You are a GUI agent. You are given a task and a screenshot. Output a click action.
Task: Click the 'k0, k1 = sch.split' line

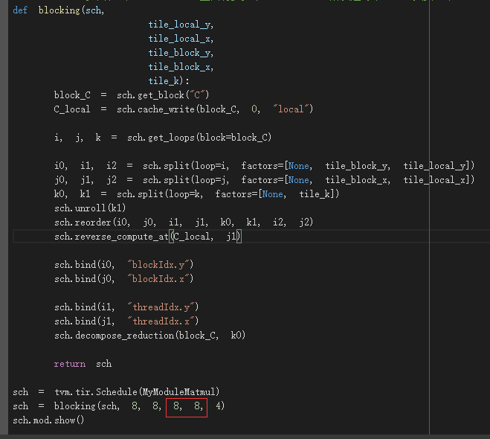point(196,194)
